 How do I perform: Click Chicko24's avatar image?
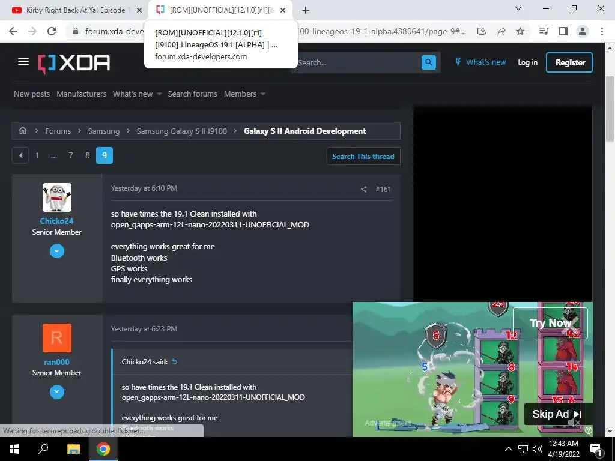pyautogui.click(x=57, y=197)
